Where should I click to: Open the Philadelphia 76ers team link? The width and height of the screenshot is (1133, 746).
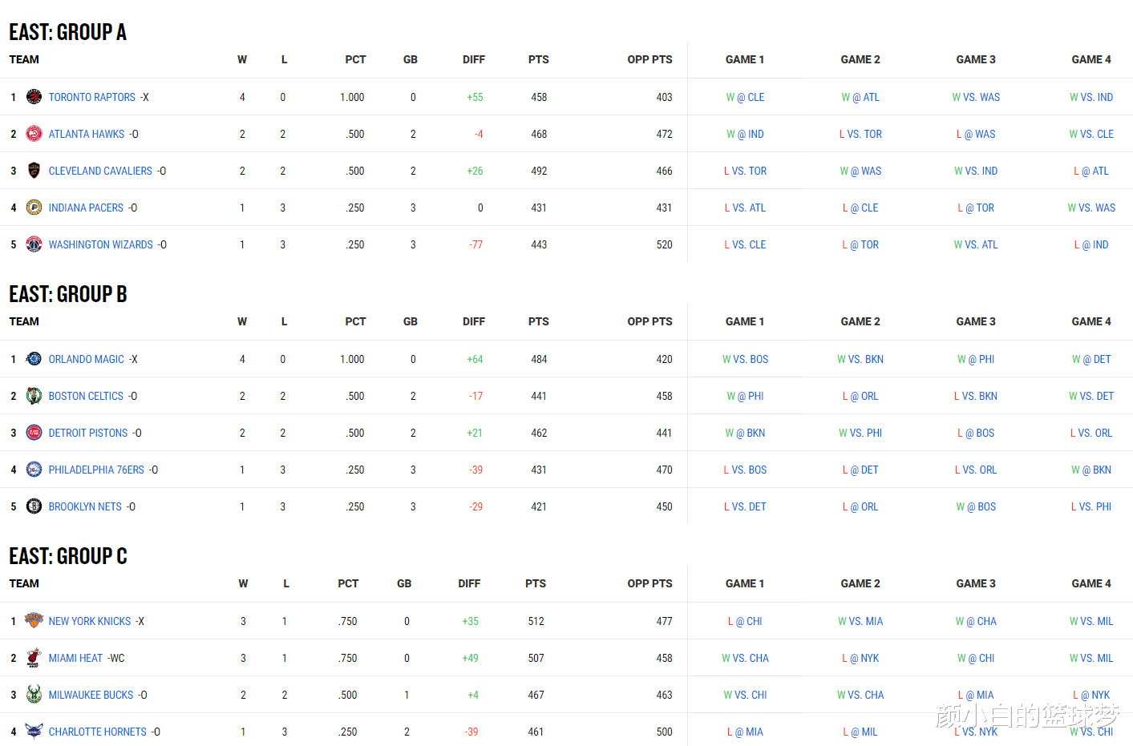coord(96,470)
